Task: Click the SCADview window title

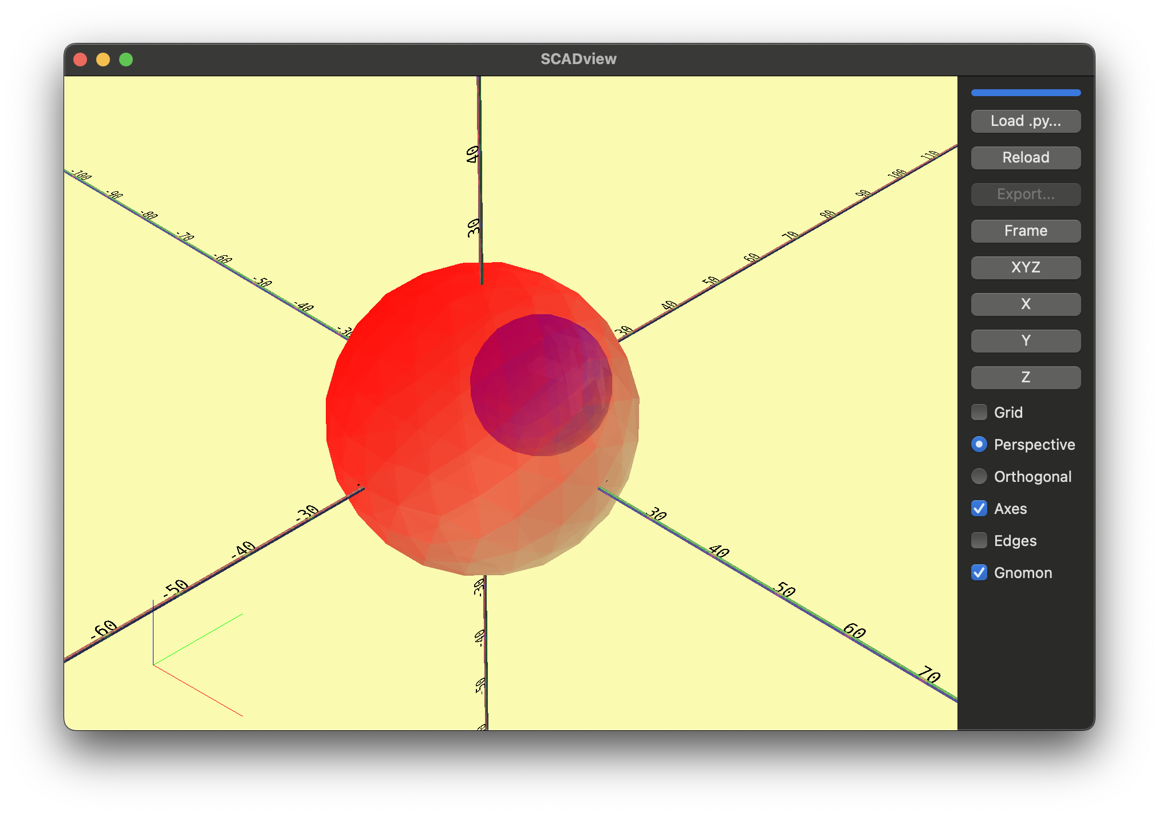Action: tap(578, 59)
